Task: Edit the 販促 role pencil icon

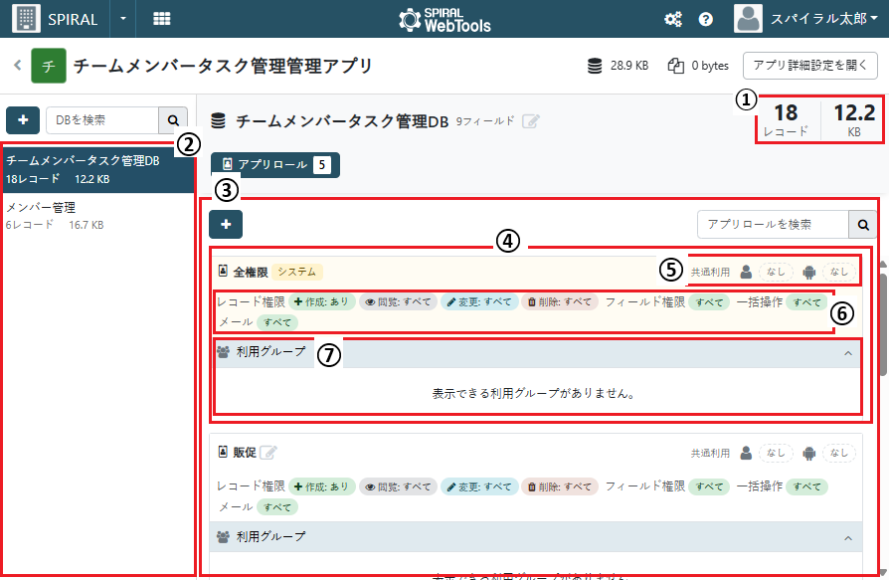Action: pos(268,453)
